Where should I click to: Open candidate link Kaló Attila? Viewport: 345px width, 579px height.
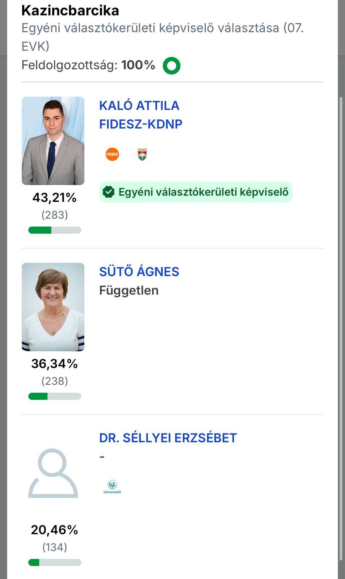139,106
